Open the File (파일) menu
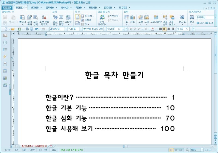218x153 pixels. 7,8
